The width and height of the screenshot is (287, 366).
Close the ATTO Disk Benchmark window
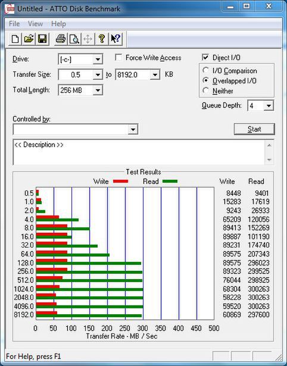point(268,7)
